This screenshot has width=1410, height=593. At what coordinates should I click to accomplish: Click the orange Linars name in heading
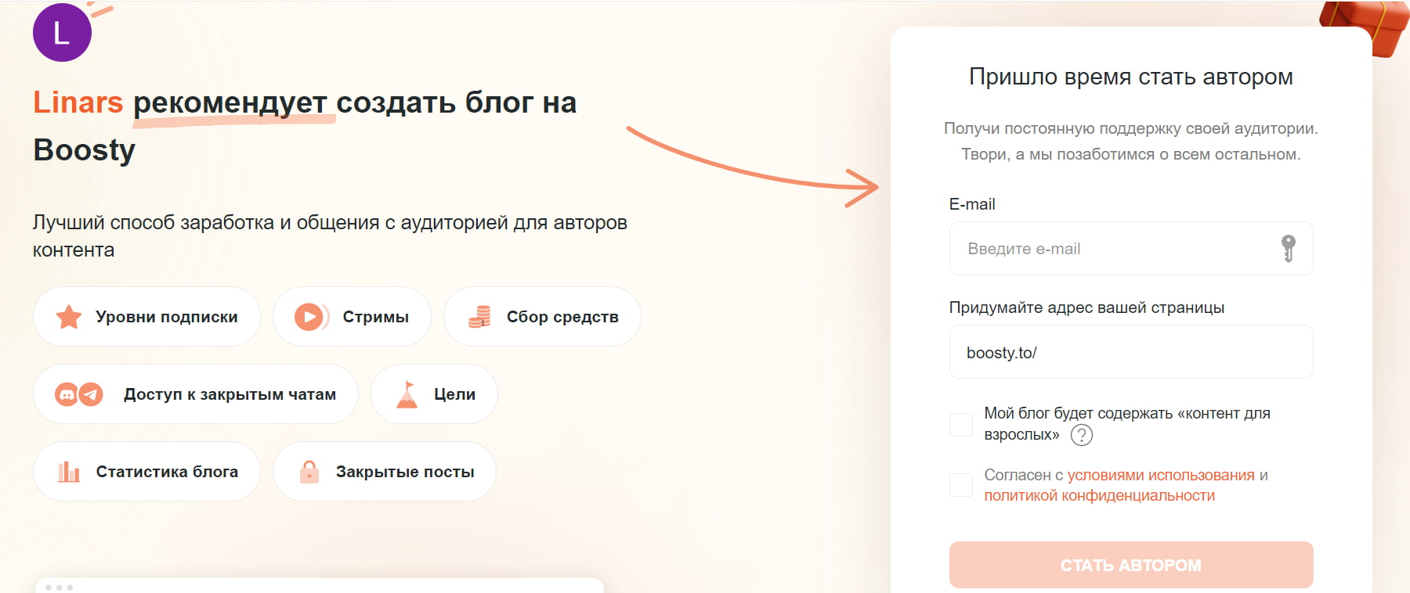click(x=78, y=102)
